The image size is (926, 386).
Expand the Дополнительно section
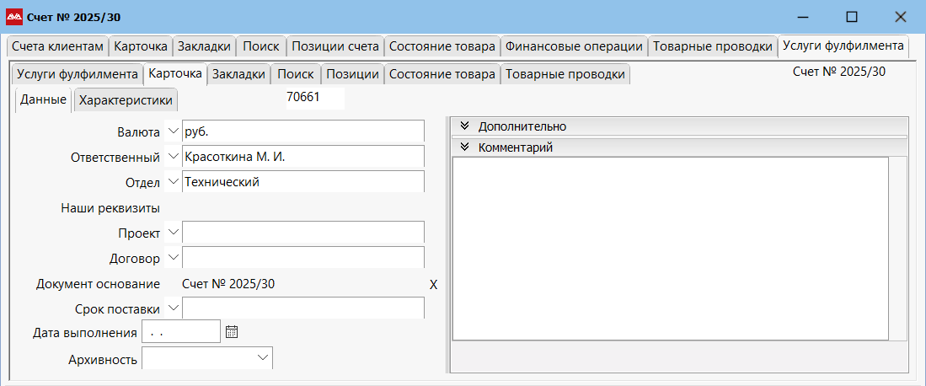click(x=464, y=126)
